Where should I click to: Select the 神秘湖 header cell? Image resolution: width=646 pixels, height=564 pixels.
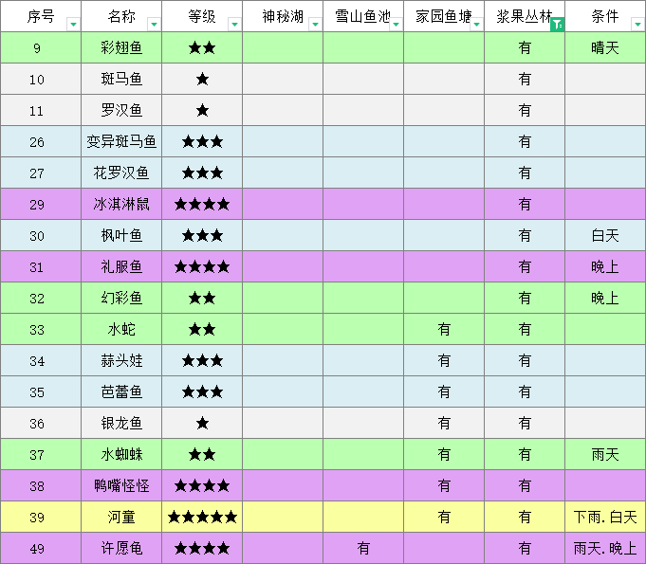point(283,16)
